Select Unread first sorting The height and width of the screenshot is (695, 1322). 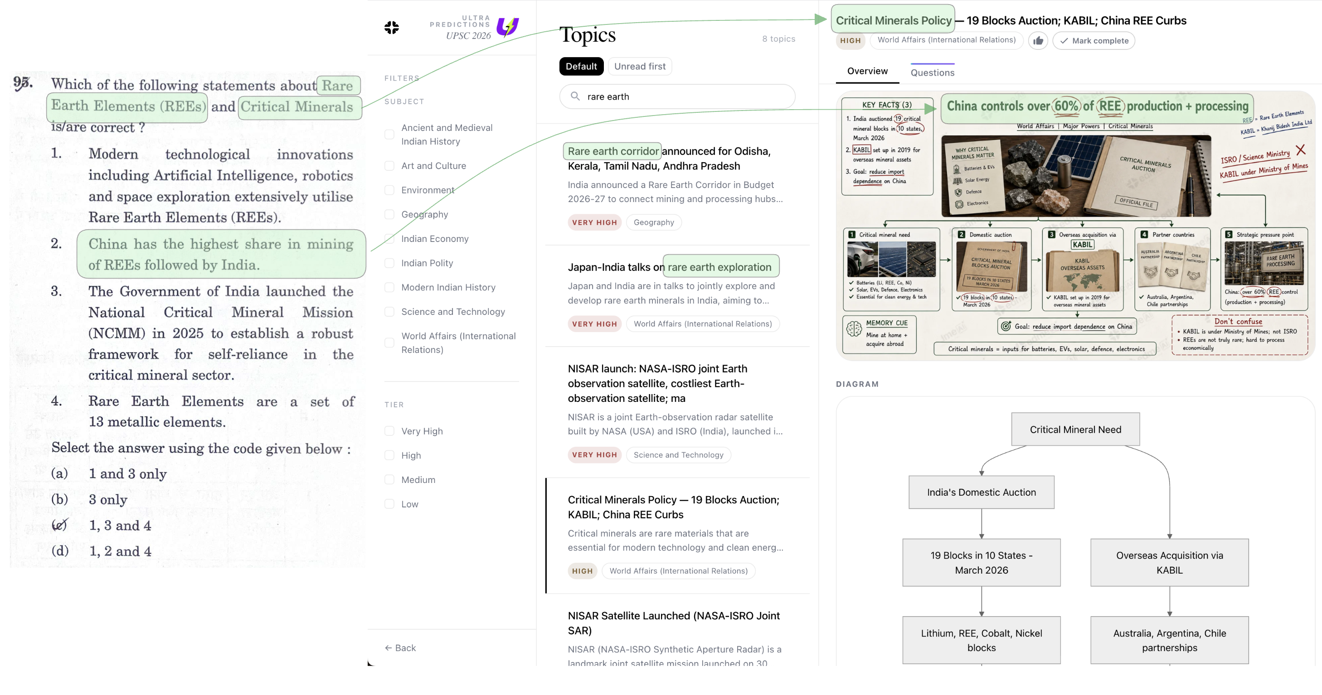(x=639, y=66)
